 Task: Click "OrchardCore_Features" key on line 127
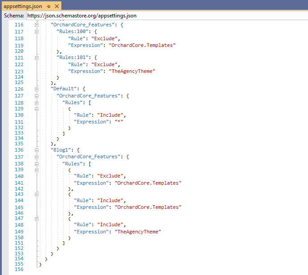88,96
